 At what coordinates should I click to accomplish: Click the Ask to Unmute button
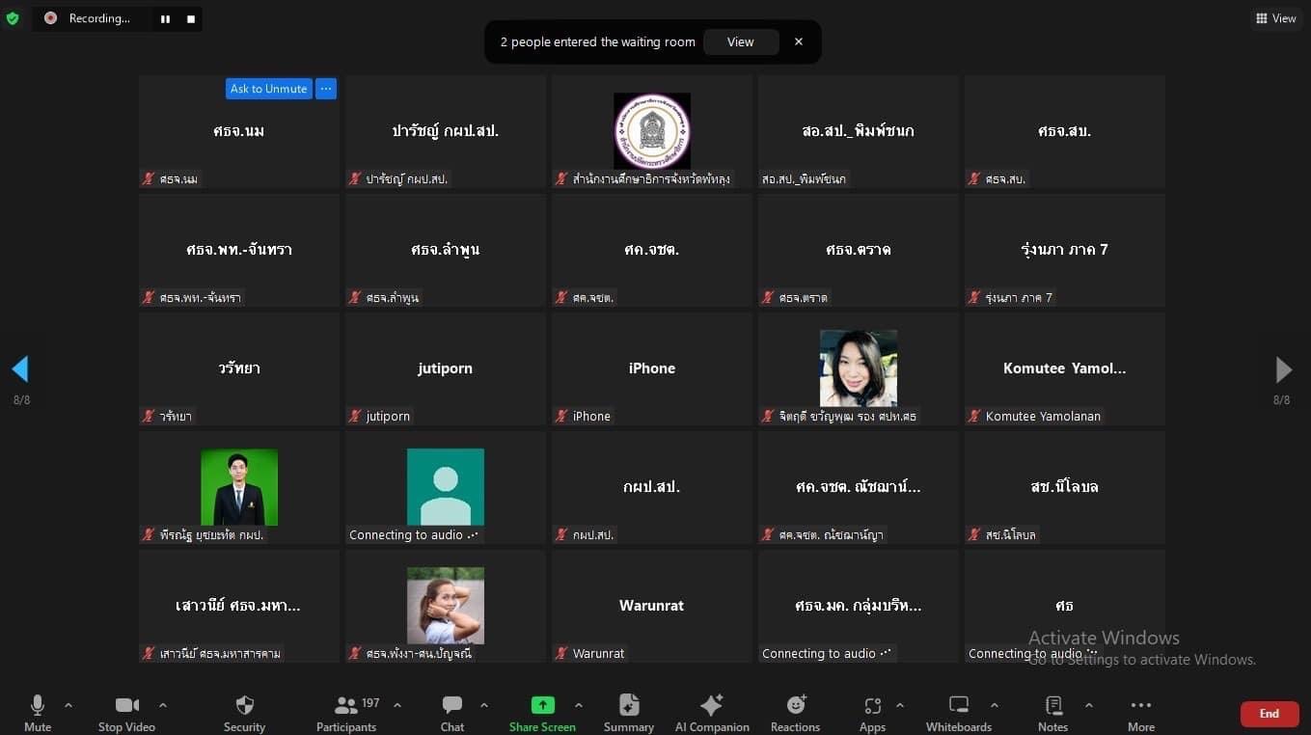pos(269,89)
